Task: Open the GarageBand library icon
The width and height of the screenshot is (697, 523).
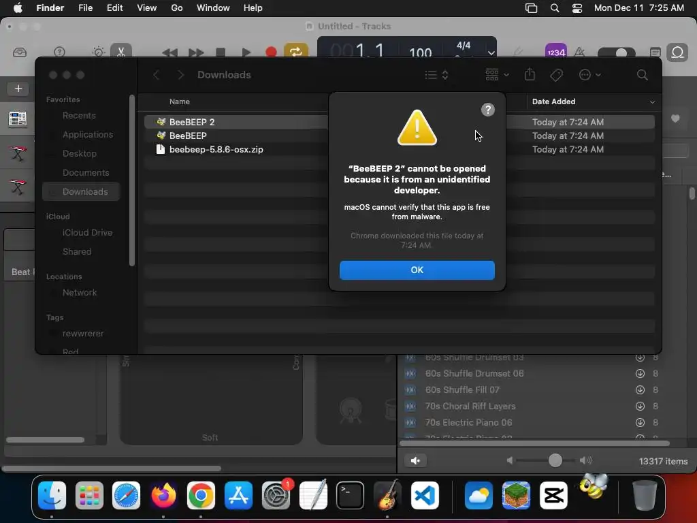Action: tap(20, 52)
